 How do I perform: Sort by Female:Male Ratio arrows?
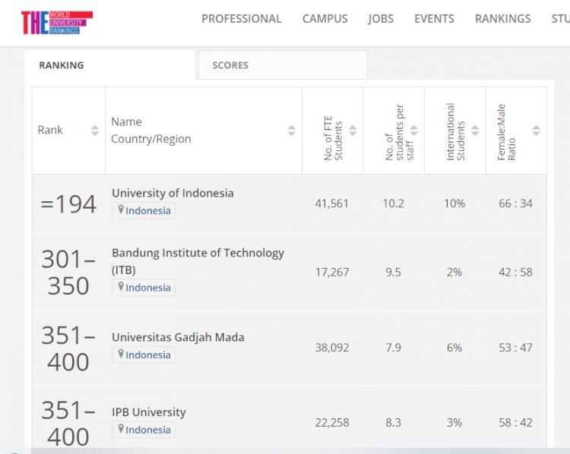point(537,131)
